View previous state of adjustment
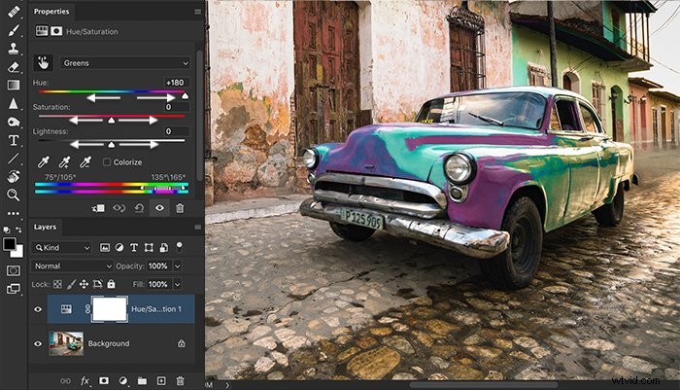The image size is (680, 390). click(x=119, y=208)
